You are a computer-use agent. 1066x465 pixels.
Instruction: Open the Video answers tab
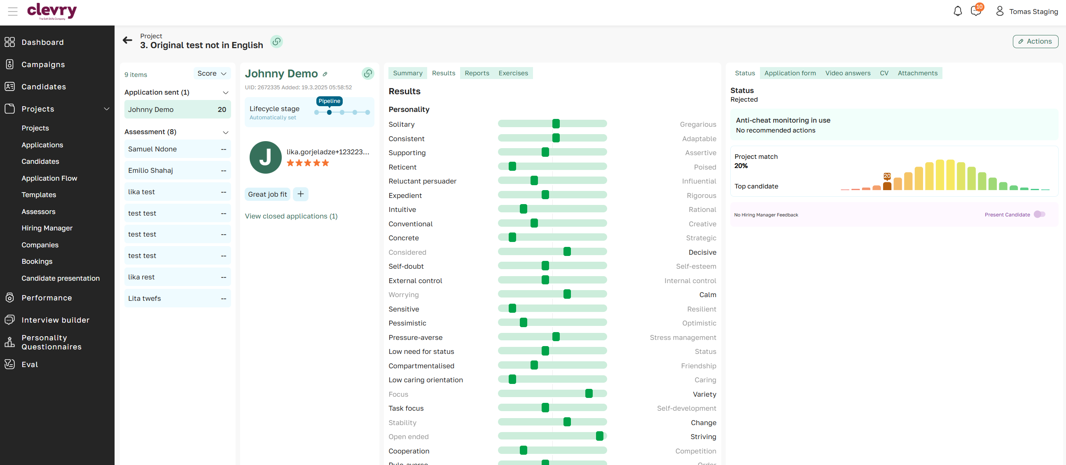(848, 73)
